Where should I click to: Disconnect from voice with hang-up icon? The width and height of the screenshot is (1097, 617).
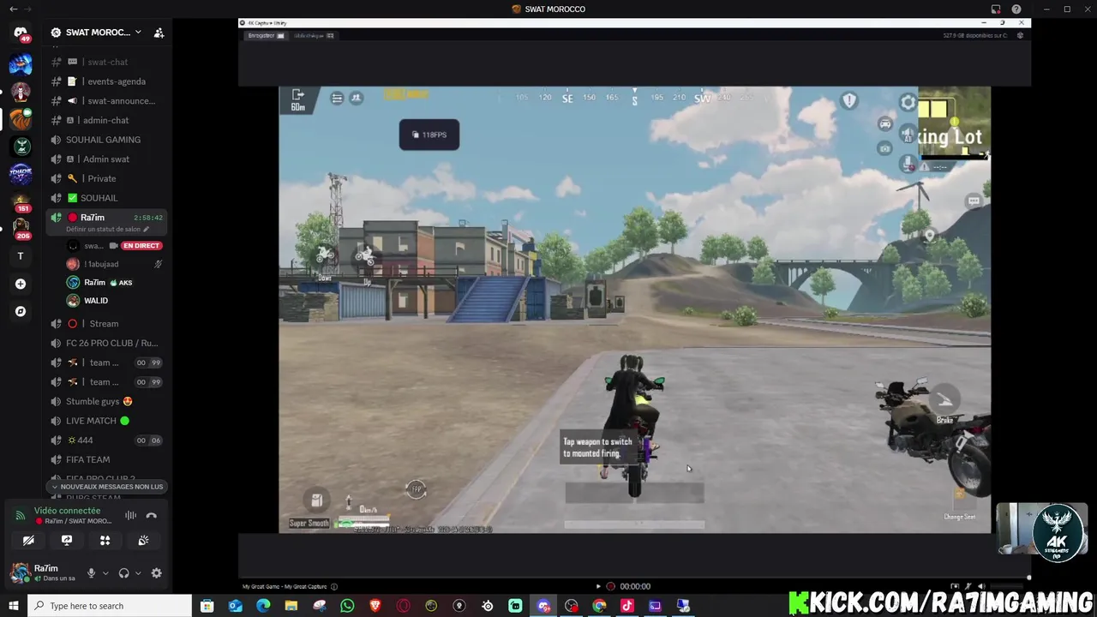pos(152,515)
